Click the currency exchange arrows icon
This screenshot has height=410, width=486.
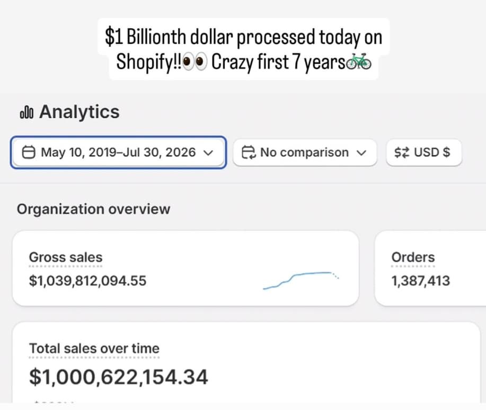coord(402,153)
